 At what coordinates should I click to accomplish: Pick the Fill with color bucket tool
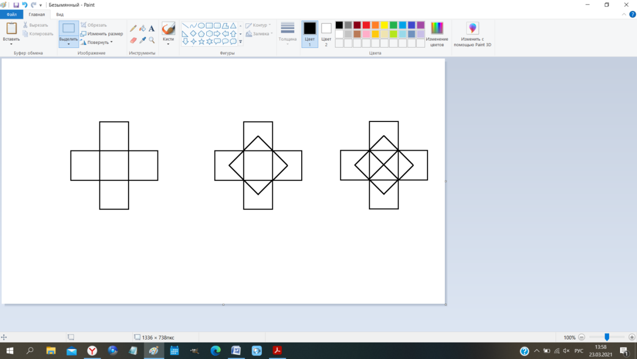click(x=142, y=28)
